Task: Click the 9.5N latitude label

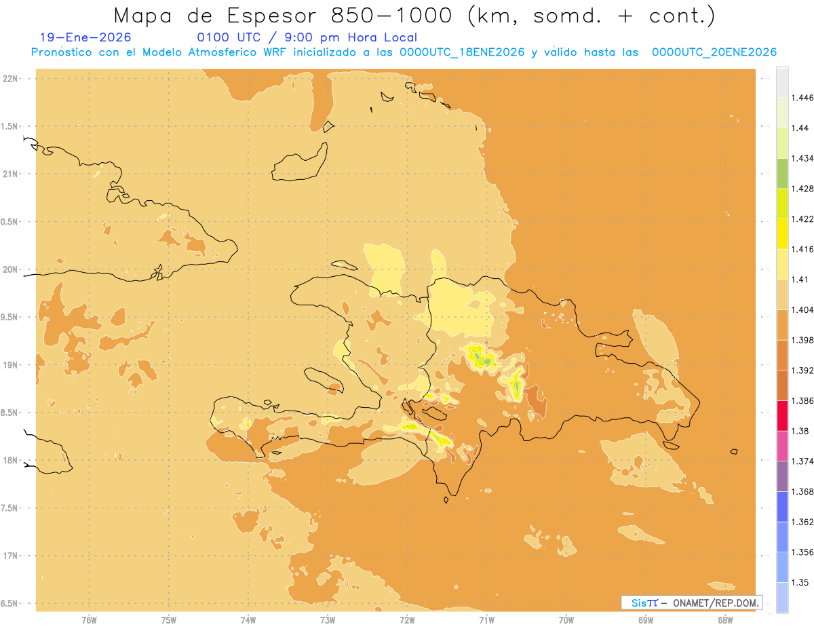Action: (x=10, y=318)
